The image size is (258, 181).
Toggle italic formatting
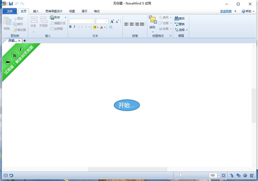click(x=74, y=27)
